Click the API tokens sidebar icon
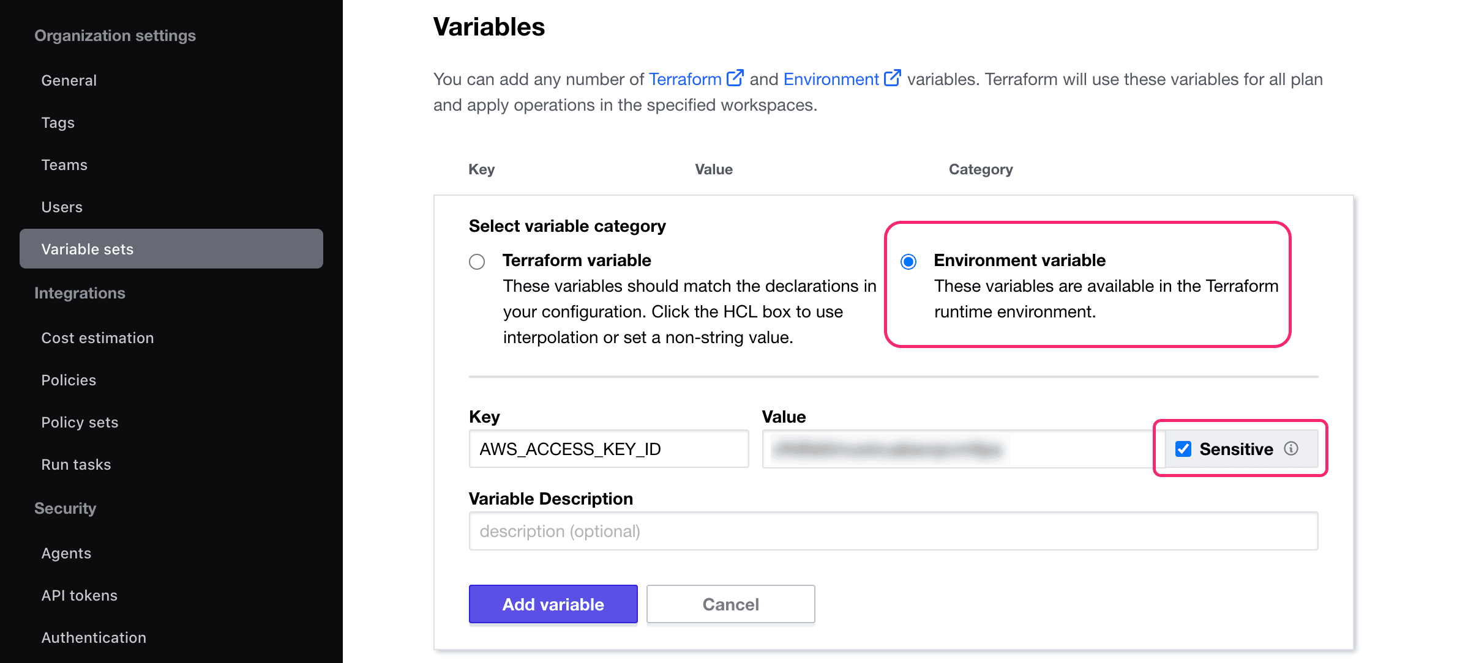Image resolution: width=1457 pixels, height=663 pixels. [x=79, y=594]
